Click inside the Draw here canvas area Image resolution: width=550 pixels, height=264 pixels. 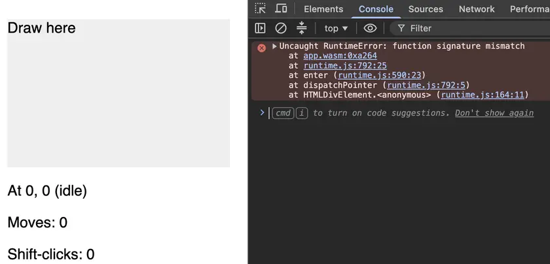point(119,93)
